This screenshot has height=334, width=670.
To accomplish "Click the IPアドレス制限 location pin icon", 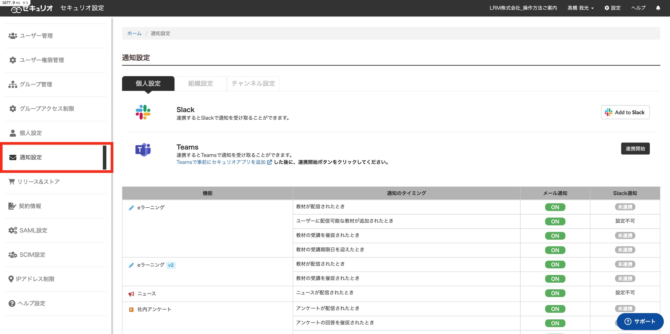I will (x=11, y=279).
